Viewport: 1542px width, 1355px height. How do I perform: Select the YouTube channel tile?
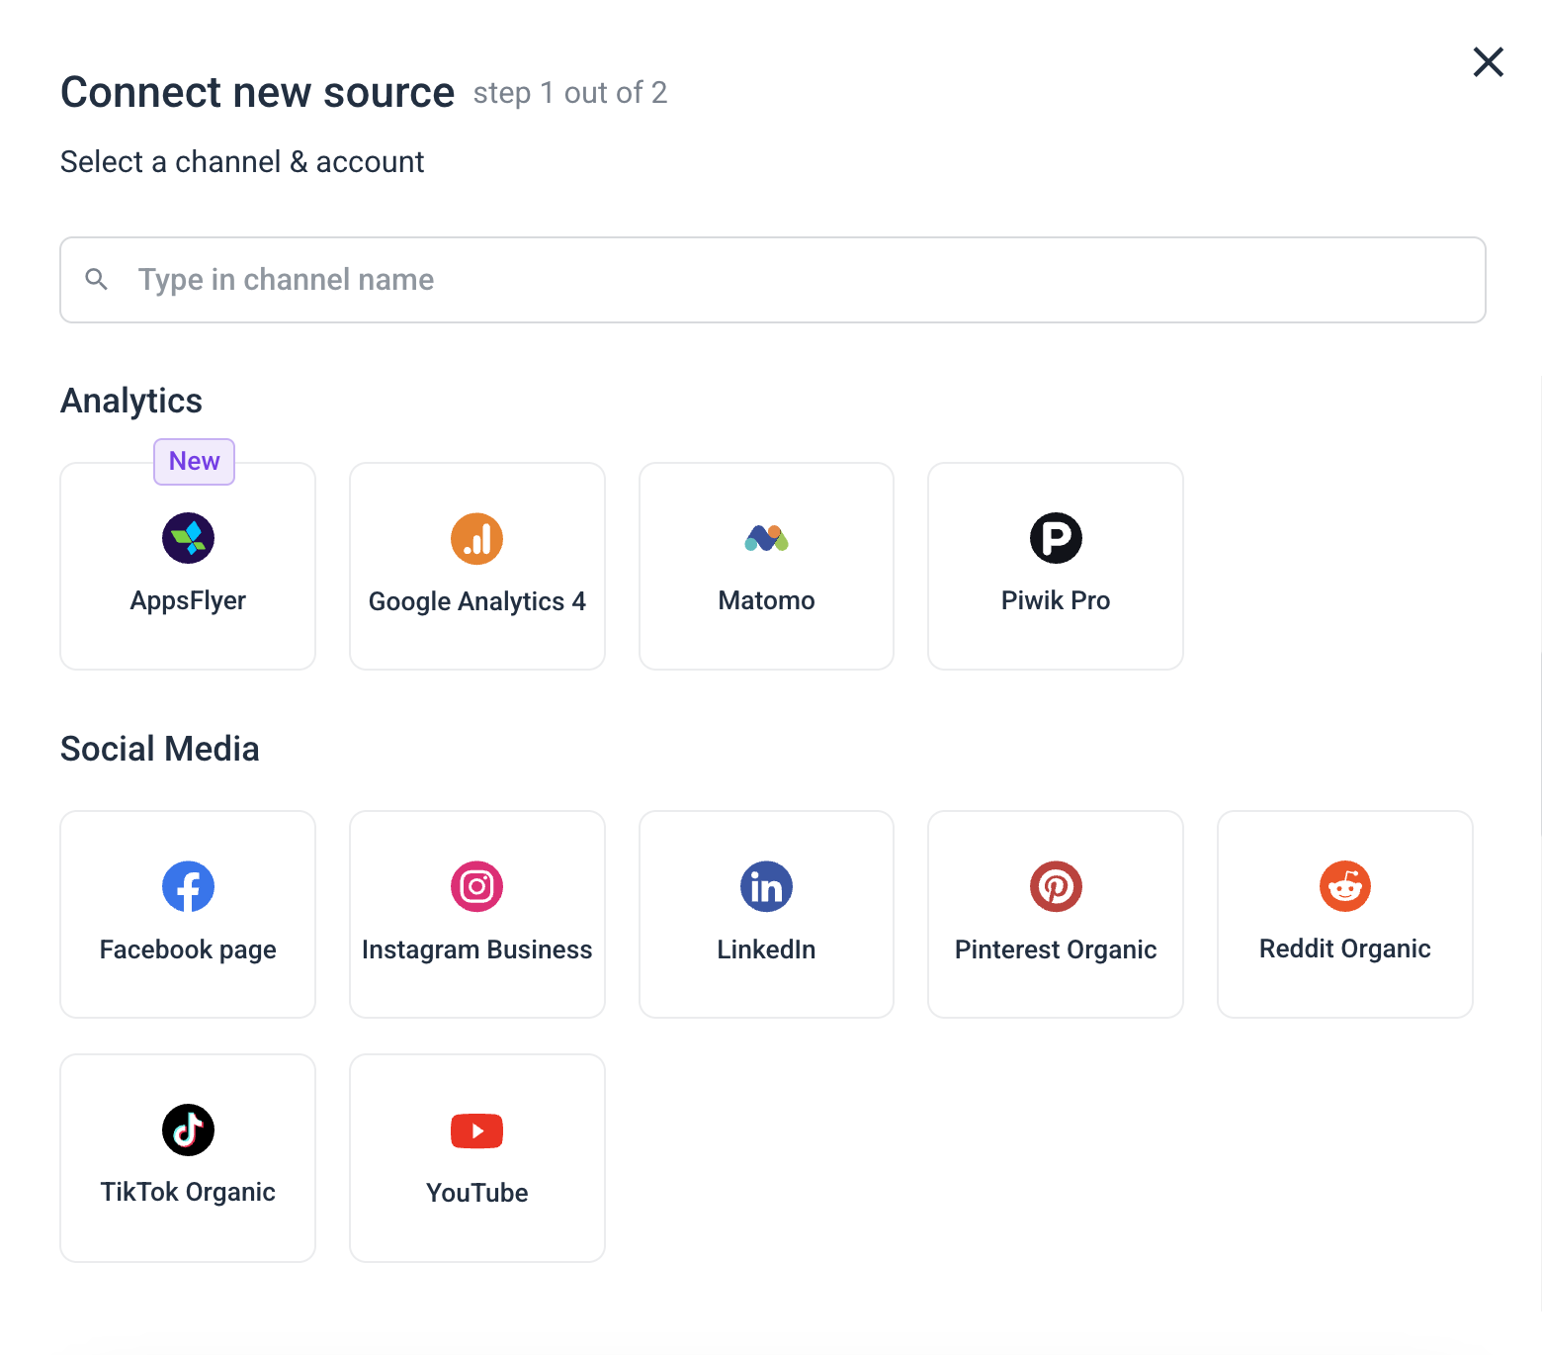pos(476,1157)
